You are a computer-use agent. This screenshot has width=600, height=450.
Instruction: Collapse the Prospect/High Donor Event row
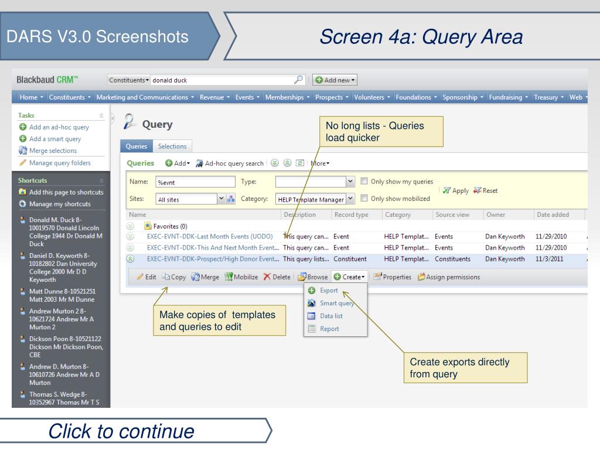point(130,259)
